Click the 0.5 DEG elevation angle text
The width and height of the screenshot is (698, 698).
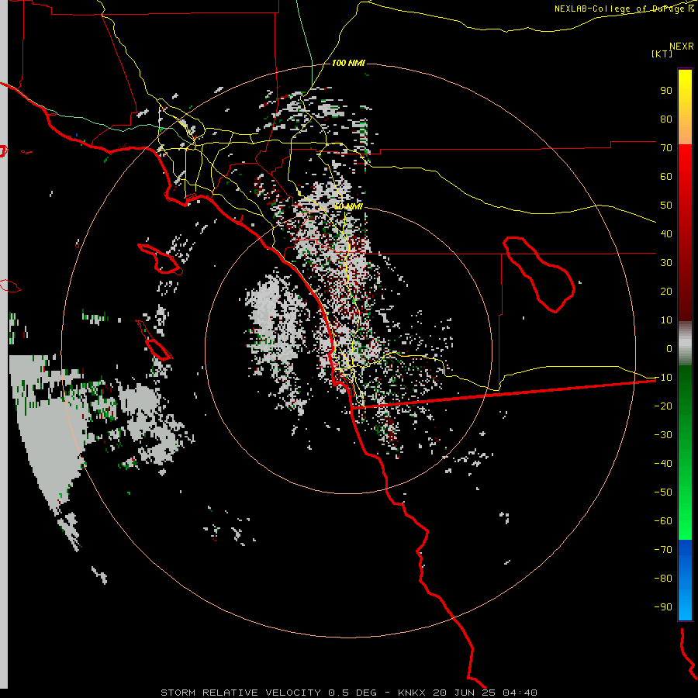(x=353, y=693)
